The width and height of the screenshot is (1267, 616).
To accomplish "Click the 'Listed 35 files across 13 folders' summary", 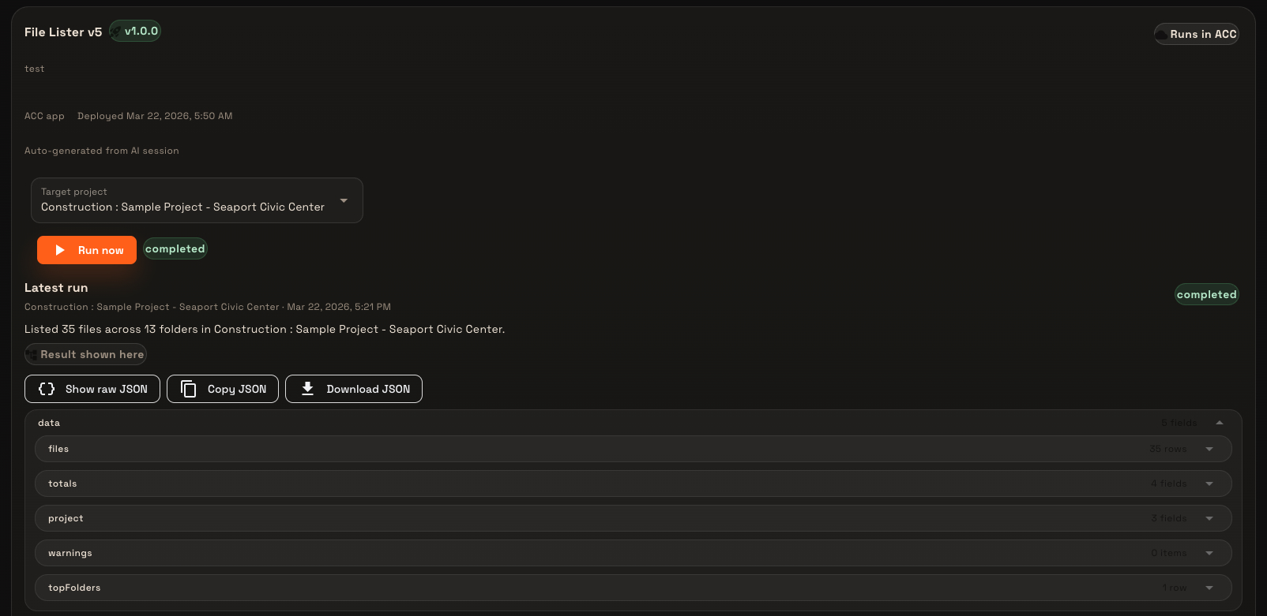I will click(x=265, y=329).
